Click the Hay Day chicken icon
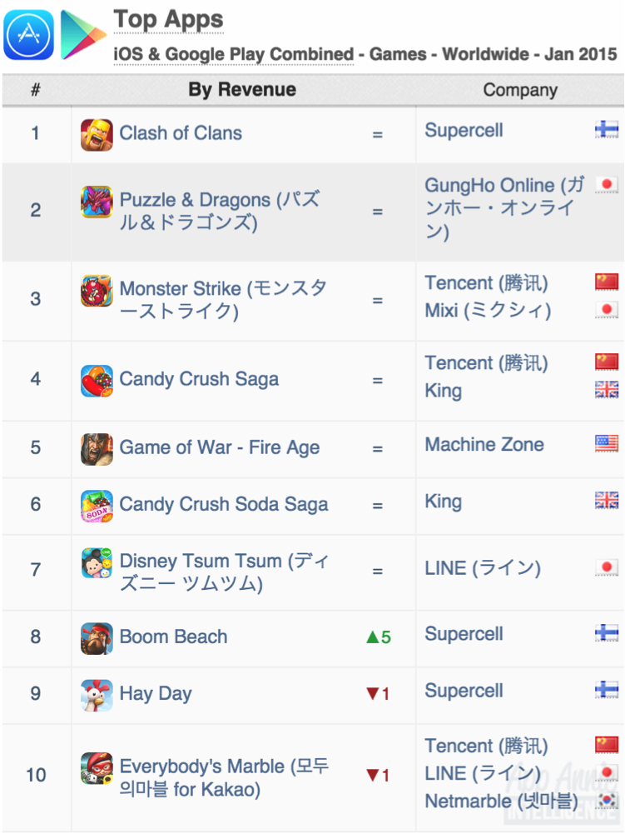Image resolution: width=625 pixels, height=834 pixels. tap(97, 695)
